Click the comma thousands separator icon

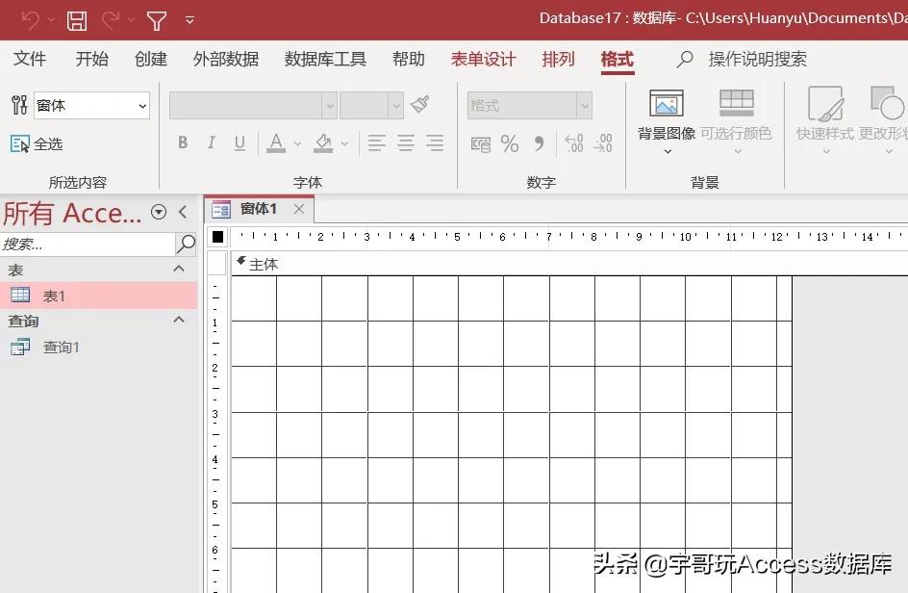click(539, 142)
